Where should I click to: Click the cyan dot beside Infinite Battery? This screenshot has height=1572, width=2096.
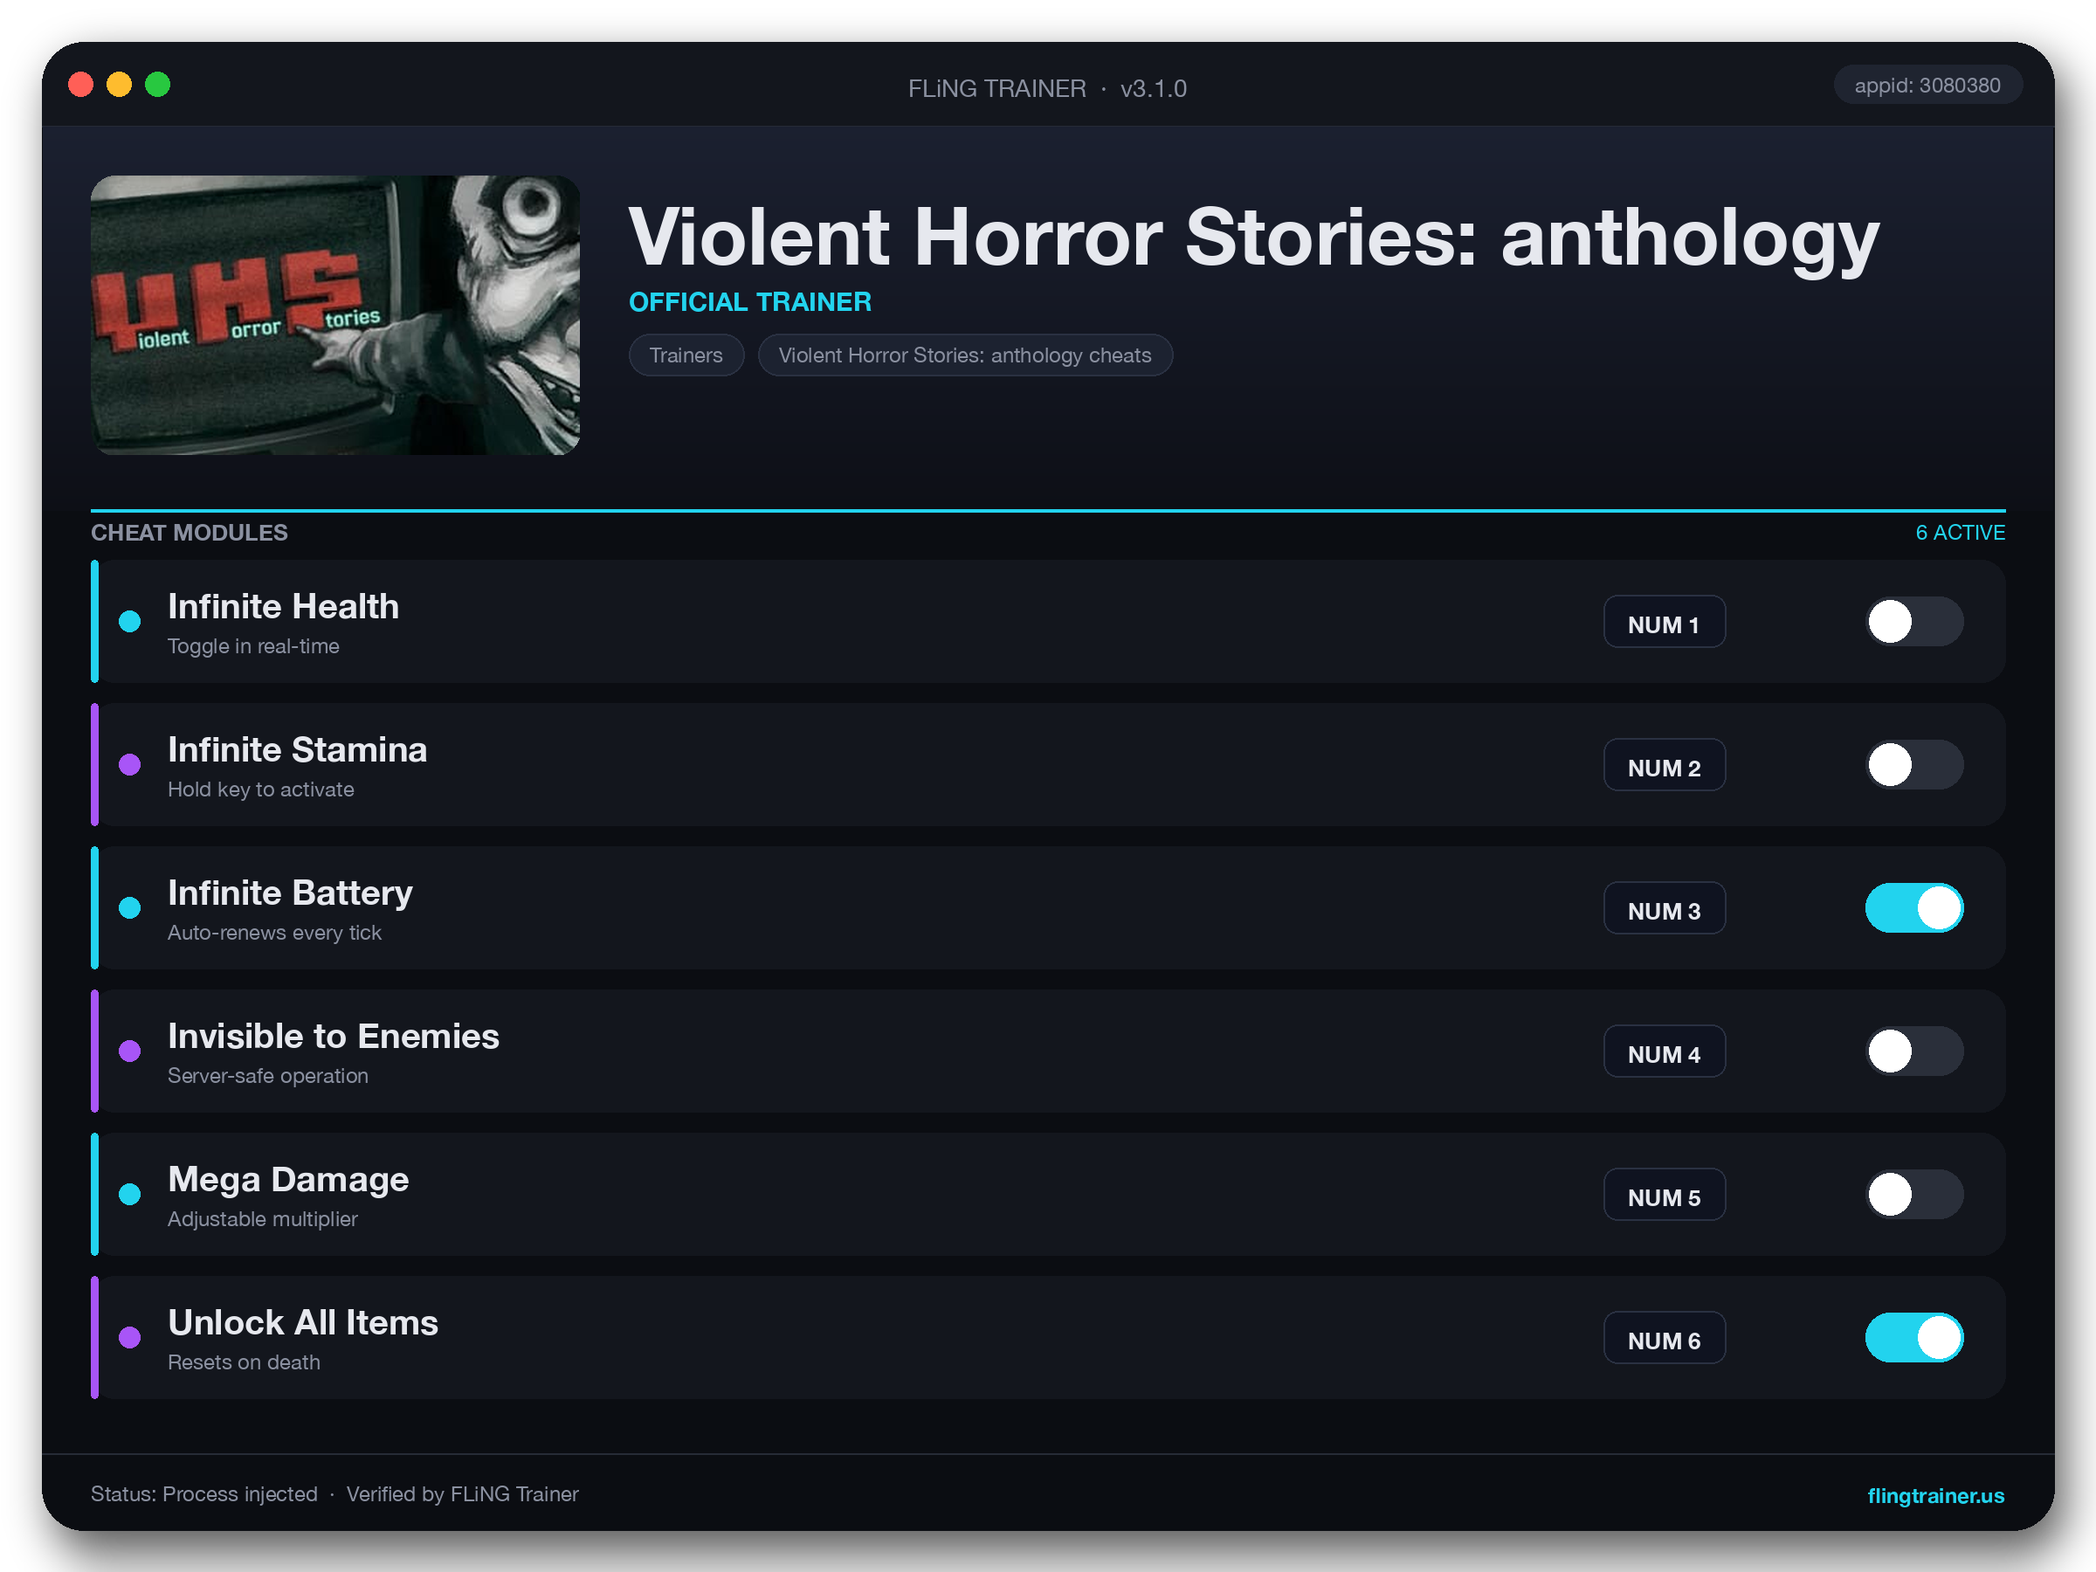pyautogui.click(x=130, y=907)
